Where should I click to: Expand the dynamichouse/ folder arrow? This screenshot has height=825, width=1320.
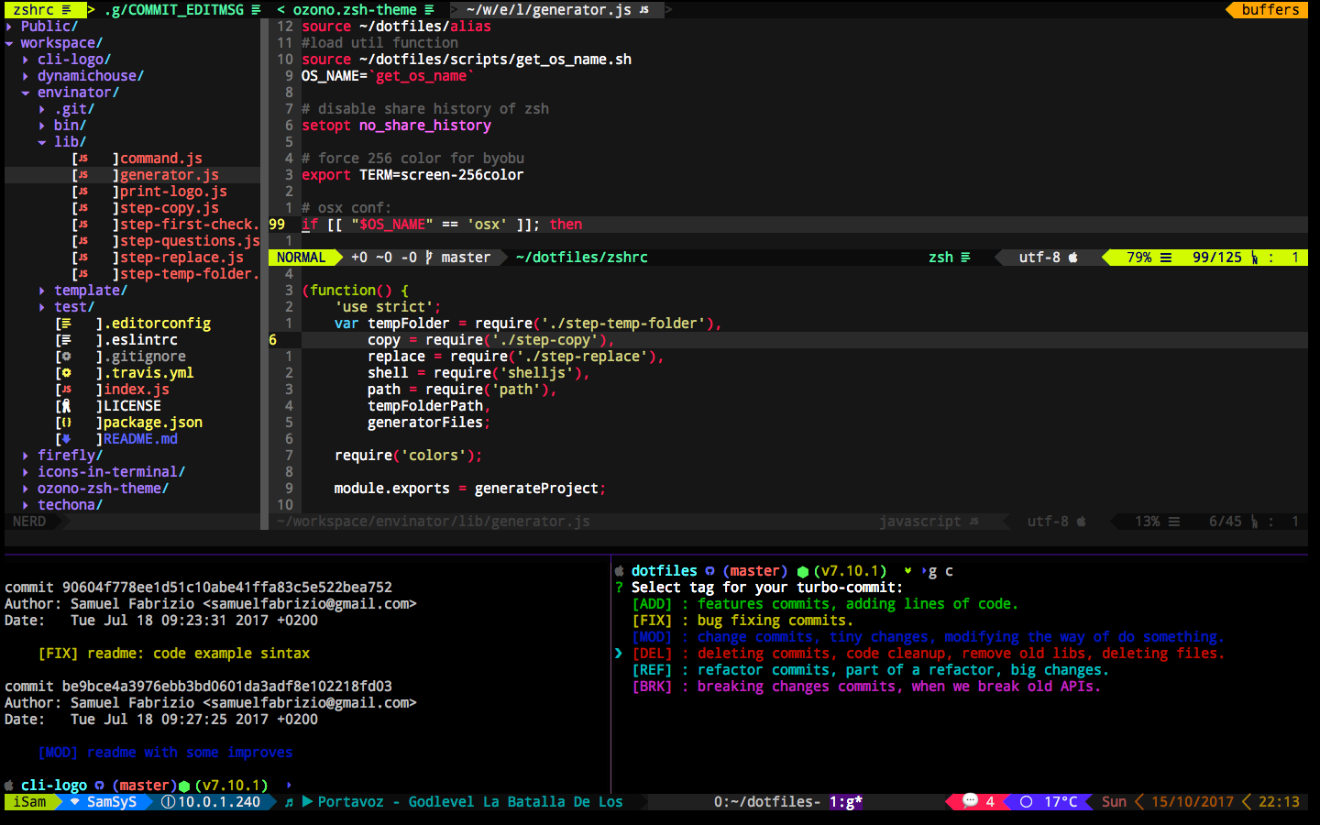click(x=26, y=76)
